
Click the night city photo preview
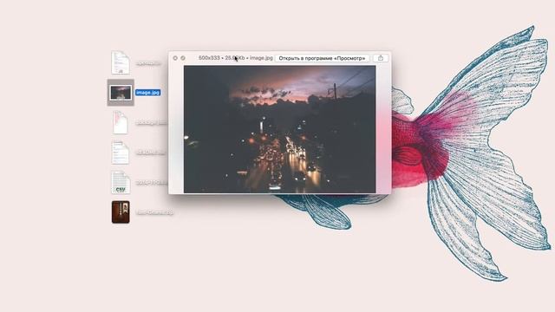click(279, 129)
